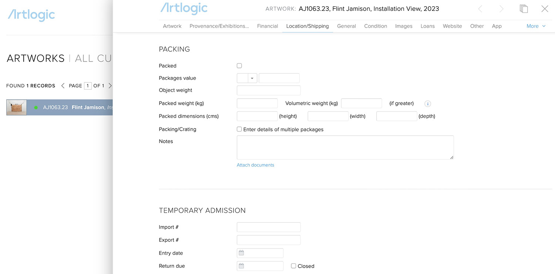Open the Condition tab
The height and width of the screenshot is (274, 555).
click(x=376, y=26)
